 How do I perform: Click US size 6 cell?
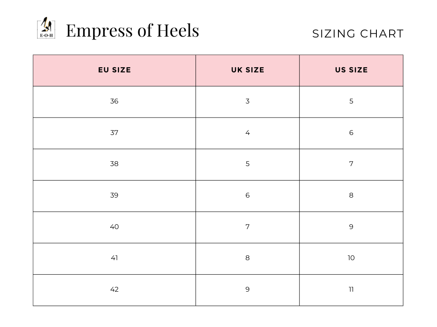tap(351, 133)
